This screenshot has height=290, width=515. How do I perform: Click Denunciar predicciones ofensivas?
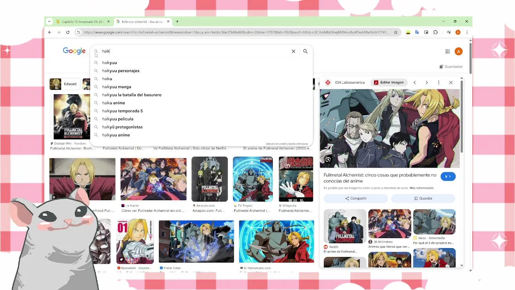tap(286, 144)
